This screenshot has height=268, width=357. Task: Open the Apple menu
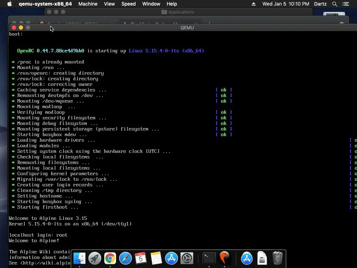tap(9, 4)
